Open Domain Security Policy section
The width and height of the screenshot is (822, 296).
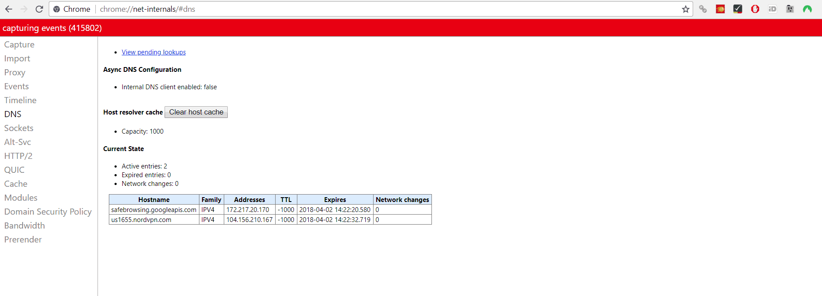48,212
